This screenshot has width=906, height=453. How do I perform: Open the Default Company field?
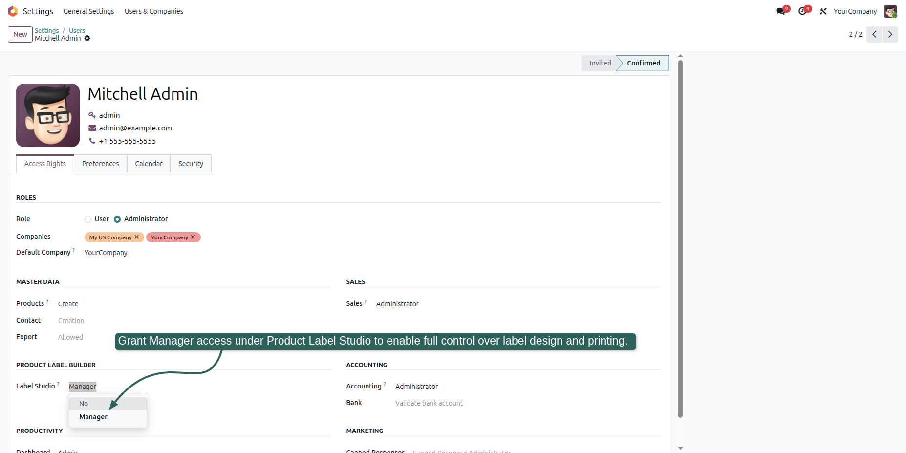(106, 253)
